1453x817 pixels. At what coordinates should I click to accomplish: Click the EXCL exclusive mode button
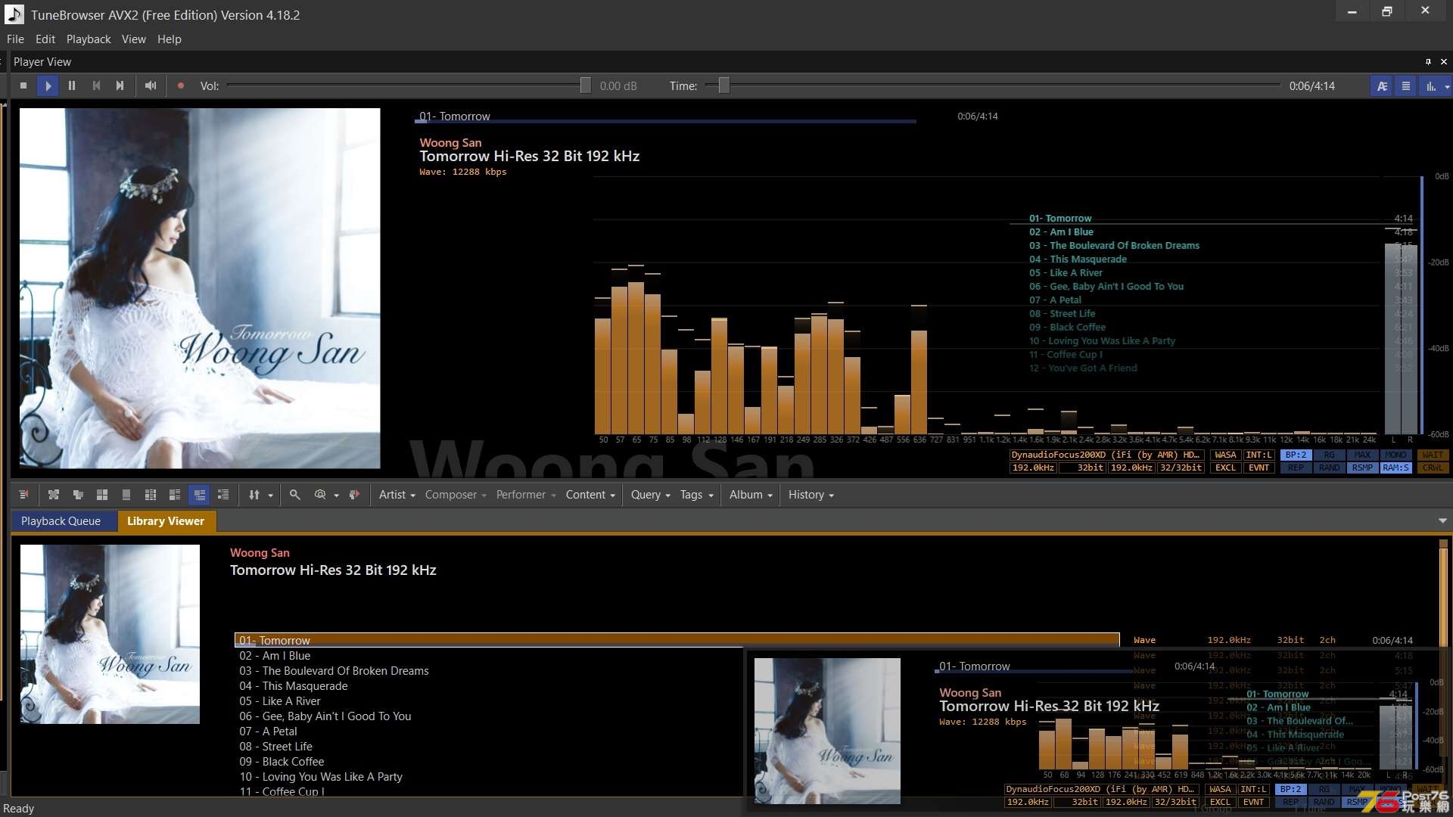1225,468
